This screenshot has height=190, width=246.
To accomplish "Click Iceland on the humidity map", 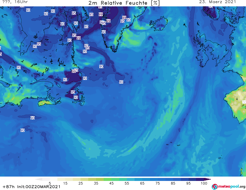I will point(159,25).
